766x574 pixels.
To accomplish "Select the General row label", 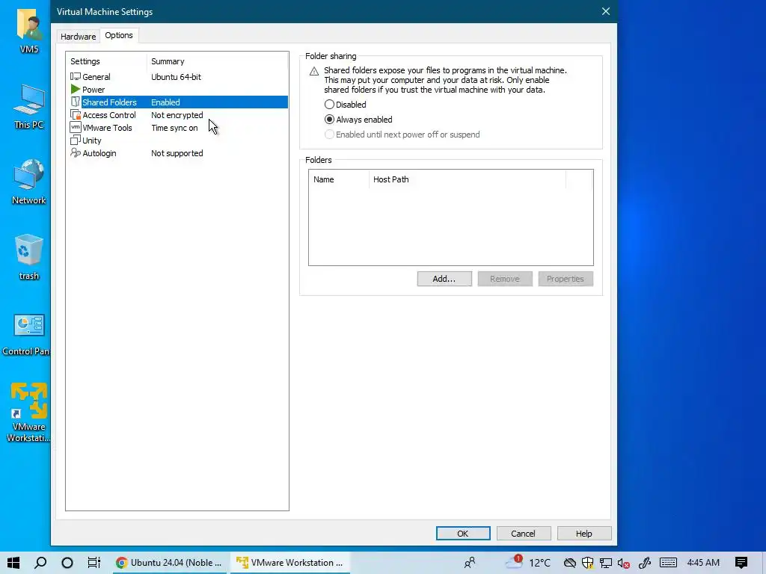I will [96, 77].
